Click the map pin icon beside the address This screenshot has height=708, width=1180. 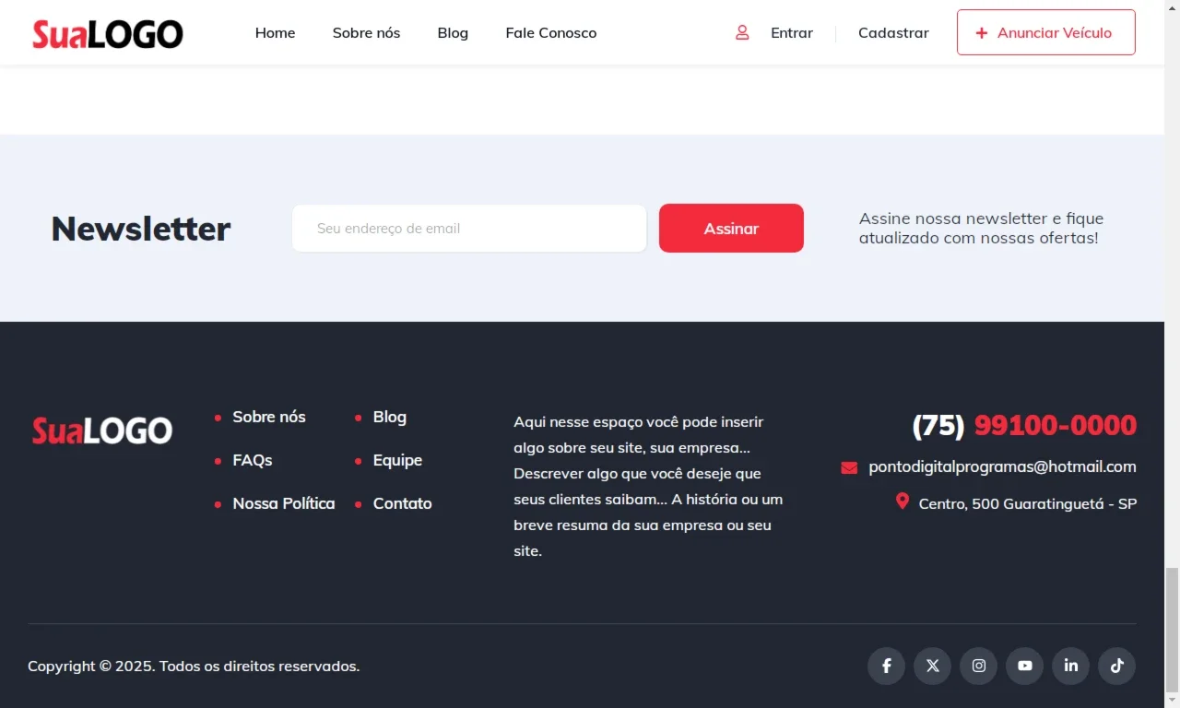click(903, 501)
